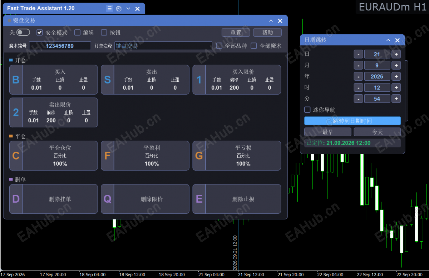
Task: Click the 今天 button
Action: coord(377,132)
